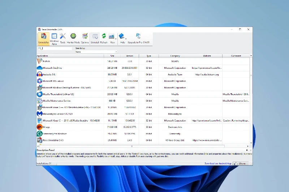Click vertical scrollbar up arrow
289x192 pixels.
coord(251,55)
